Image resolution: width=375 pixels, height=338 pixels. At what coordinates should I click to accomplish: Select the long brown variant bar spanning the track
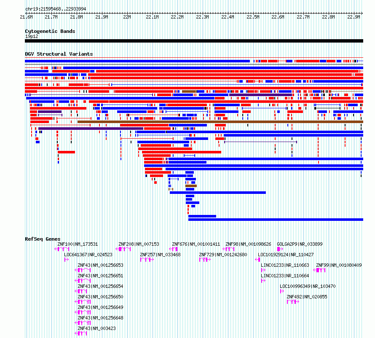(x=220, y=122)
